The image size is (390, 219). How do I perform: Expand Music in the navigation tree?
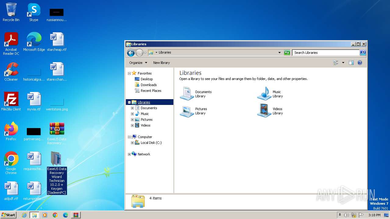pos(132,114)
